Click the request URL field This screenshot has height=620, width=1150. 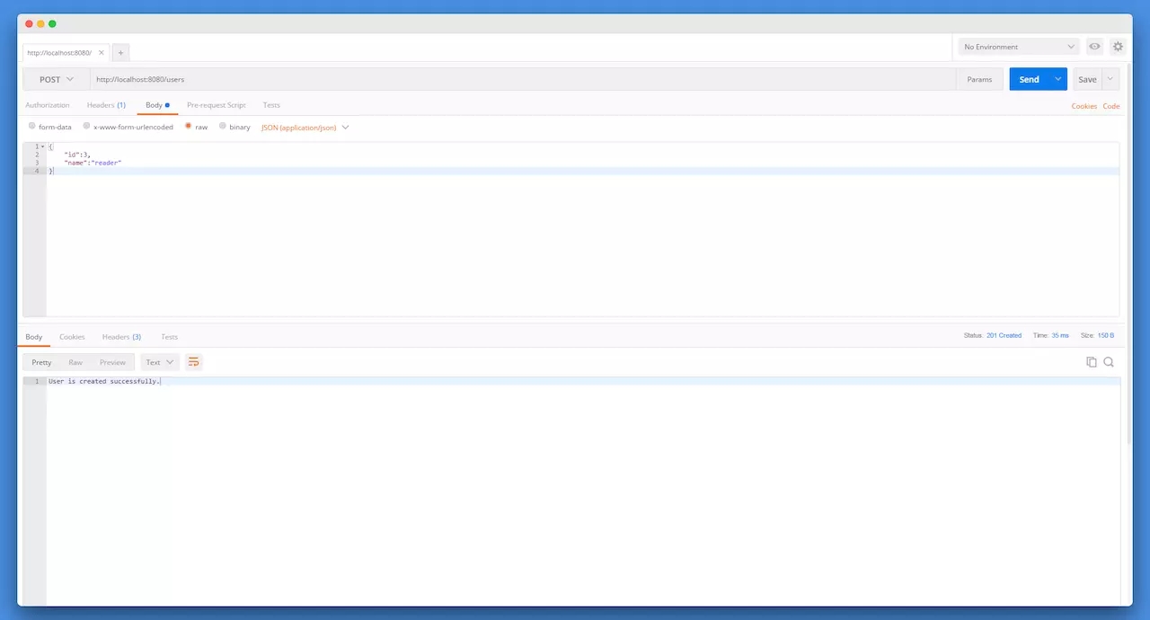pos(523,79)
